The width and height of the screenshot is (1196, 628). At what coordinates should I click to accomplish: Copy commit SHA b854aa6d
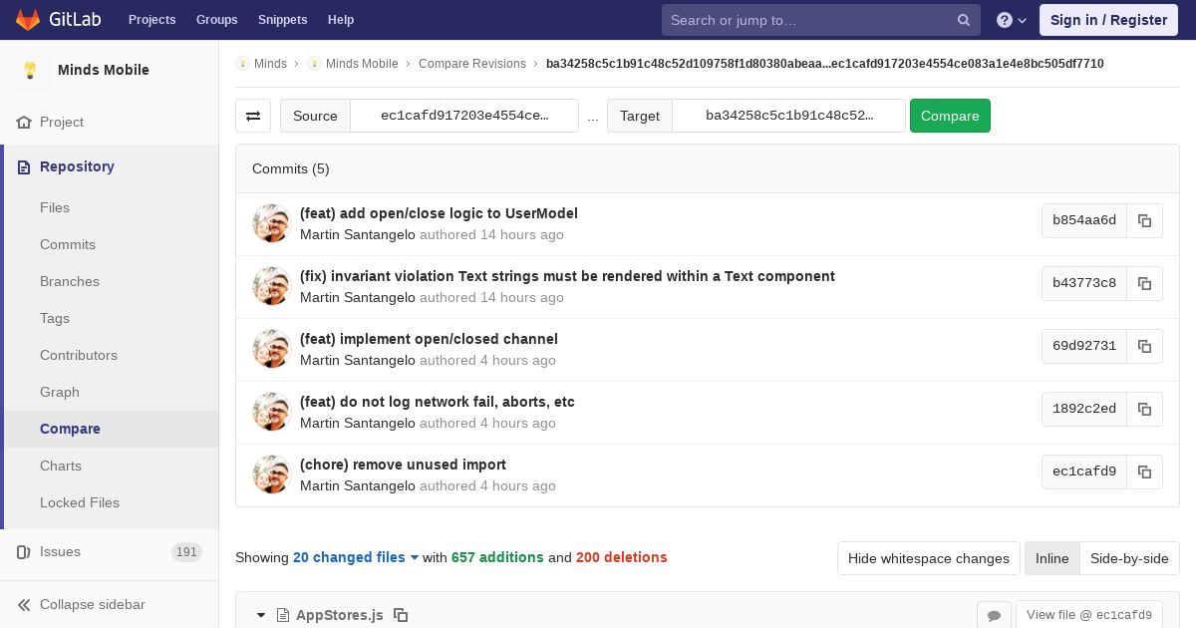pyautogui.click(x=1144, y=220)
